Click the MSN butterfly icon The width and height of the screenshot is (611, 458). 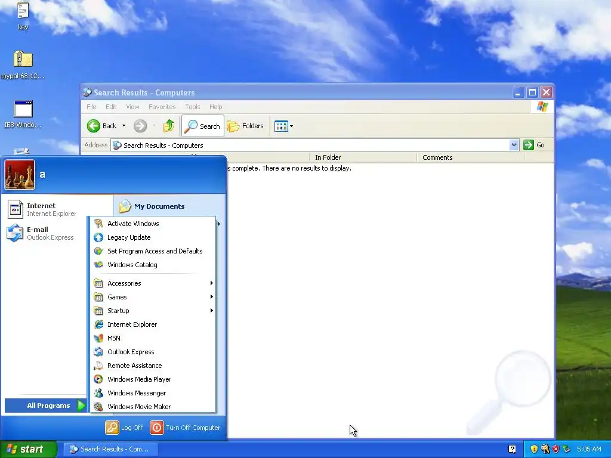(x=98, y=338)
